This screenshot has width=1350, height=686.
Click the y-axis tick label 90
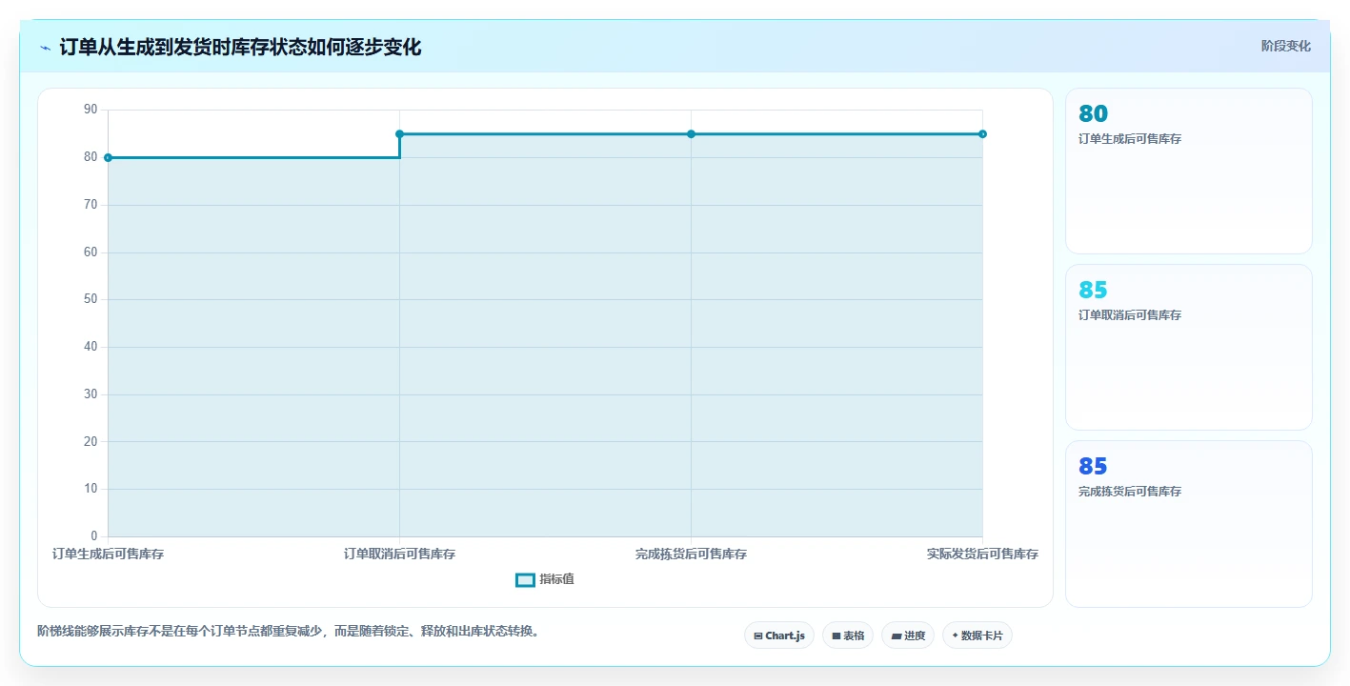pyautogui.click(x=91, y=110)
